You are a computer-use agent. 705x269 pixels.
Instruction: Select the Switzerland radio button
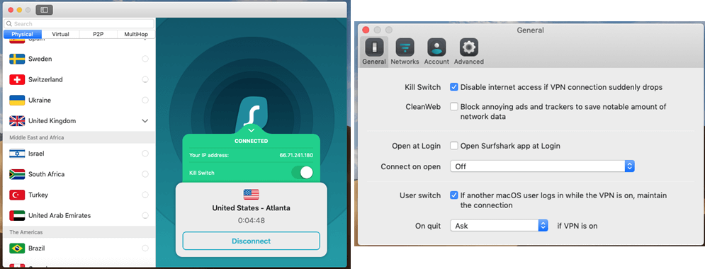pyautogui.click(x=145, y=79)
